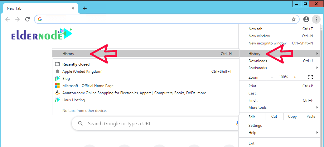Click the Apple favicon in history list
The image size is (324, 147).
click(57, 71)
